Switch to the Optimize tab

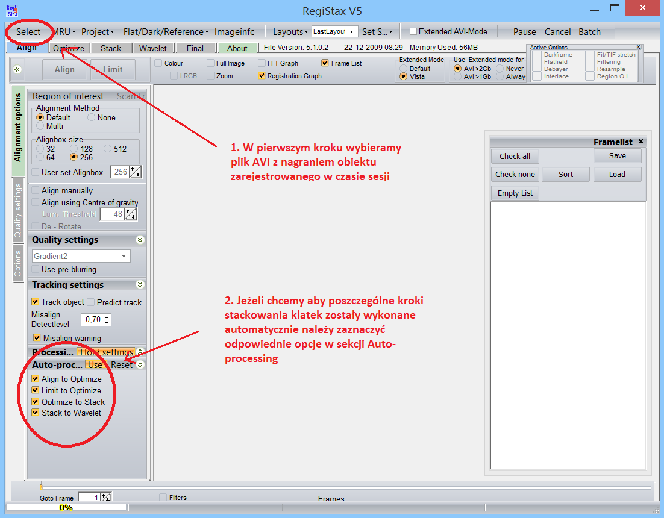pos(69,48)
